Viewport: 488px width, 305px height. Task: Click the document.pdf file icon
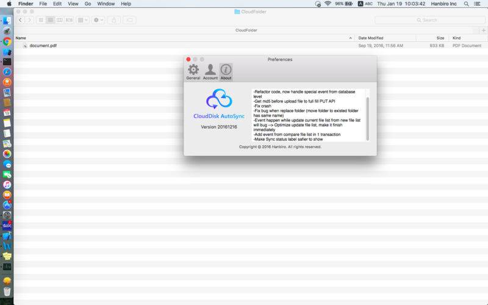point(25,45)
